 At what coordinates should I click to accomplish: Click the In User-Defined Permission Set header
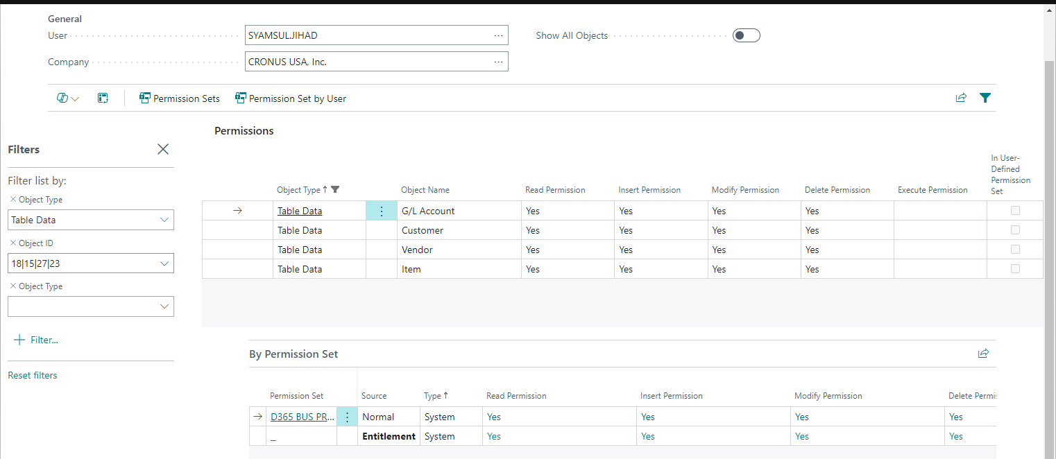(1010, 174)
